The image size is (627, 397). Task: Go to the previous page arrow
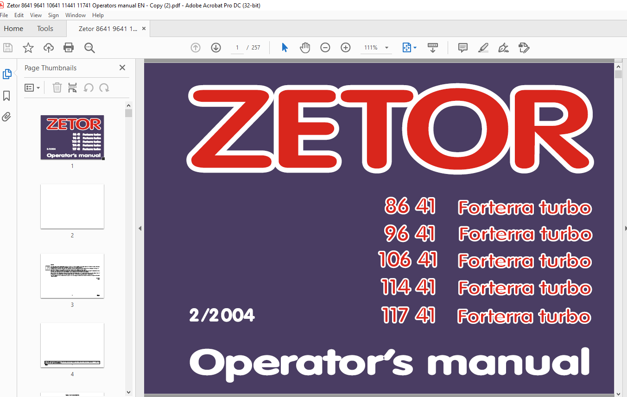tap(196, 48)
